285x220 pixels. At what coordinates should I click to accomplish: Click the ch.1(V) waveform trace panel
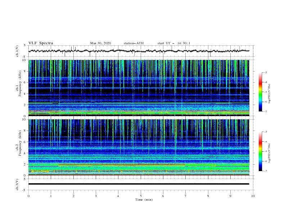point(141,51)
